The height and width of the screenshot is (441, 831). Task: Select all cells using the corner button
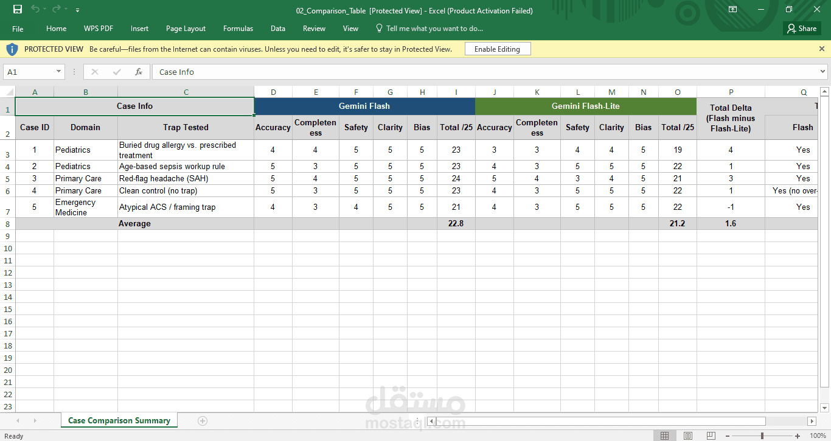click(7, 92)
